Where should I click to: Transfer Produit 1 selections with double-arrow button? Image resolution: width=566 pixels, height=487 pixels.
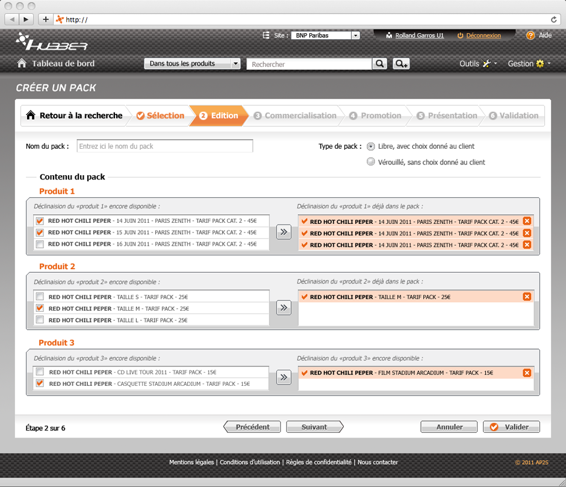pos(284,232)
